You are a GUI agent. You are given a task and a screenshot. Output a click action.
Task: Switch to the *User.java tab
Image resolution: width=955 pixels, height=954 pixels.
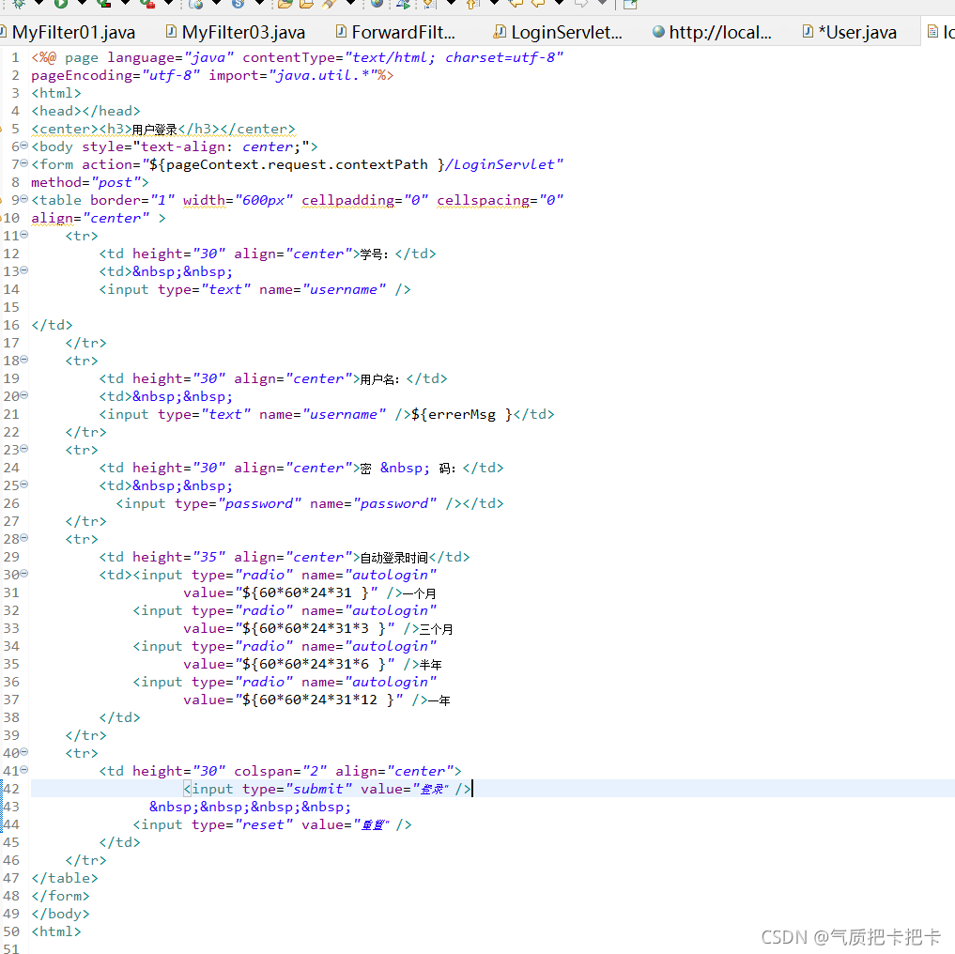click(850, 32)
